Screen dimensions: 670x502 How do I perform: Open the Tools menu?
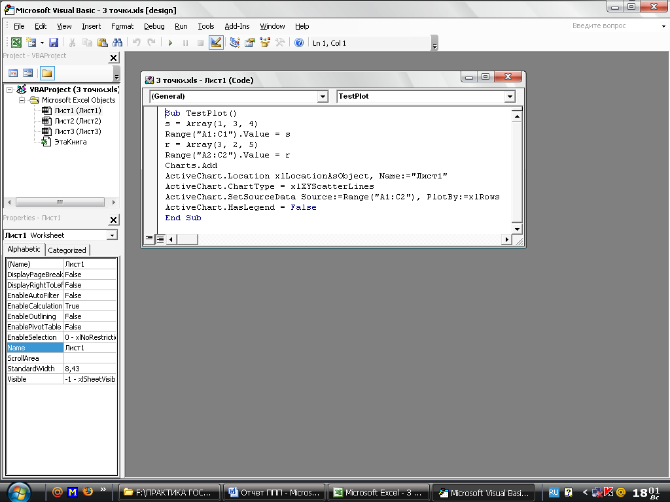tap(206, 26)
